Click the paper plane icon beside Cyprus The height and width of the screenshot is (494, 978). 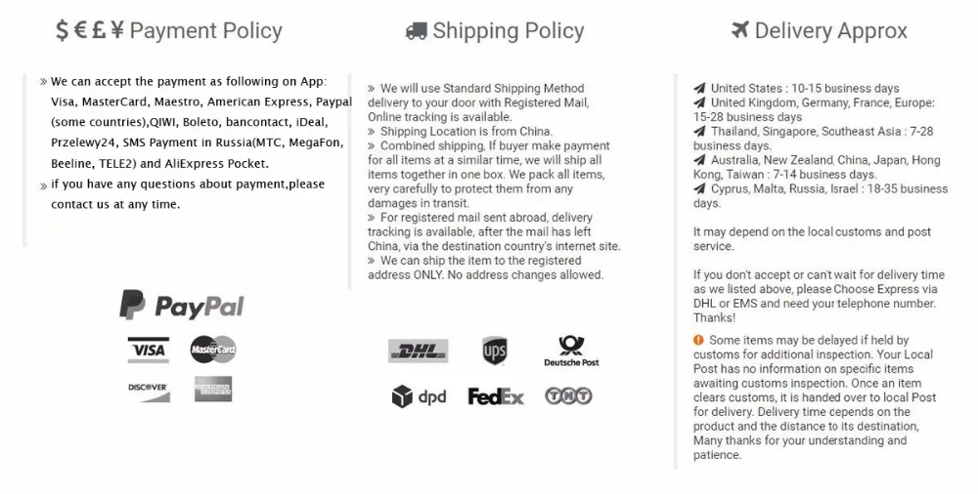coord(698,189)
